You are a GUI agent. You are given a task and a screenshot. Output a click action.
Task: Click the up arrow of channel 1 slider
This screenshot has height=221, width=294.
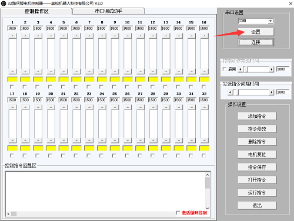(12, 36)
